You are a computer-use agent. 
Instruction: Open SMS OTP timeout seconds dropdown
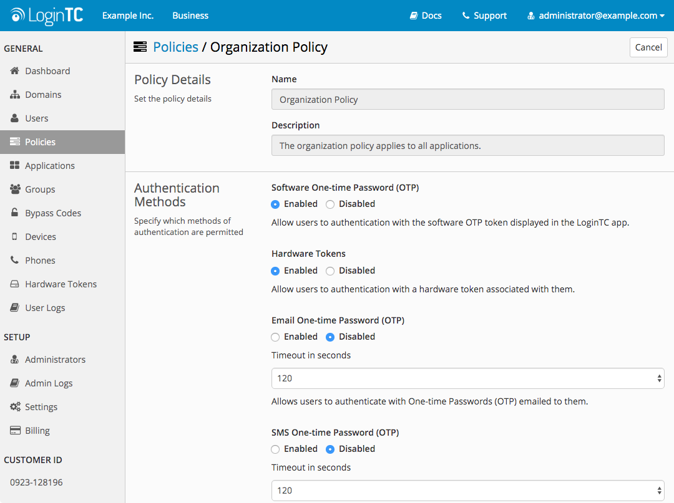pos(467,491)
